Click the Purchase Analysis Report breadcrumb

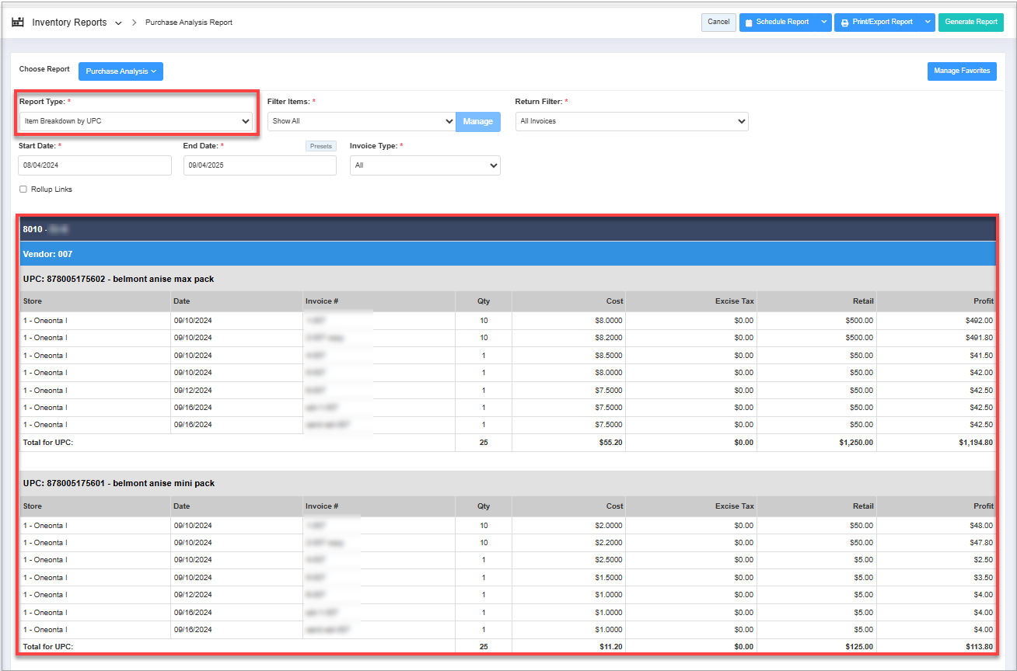189,23
